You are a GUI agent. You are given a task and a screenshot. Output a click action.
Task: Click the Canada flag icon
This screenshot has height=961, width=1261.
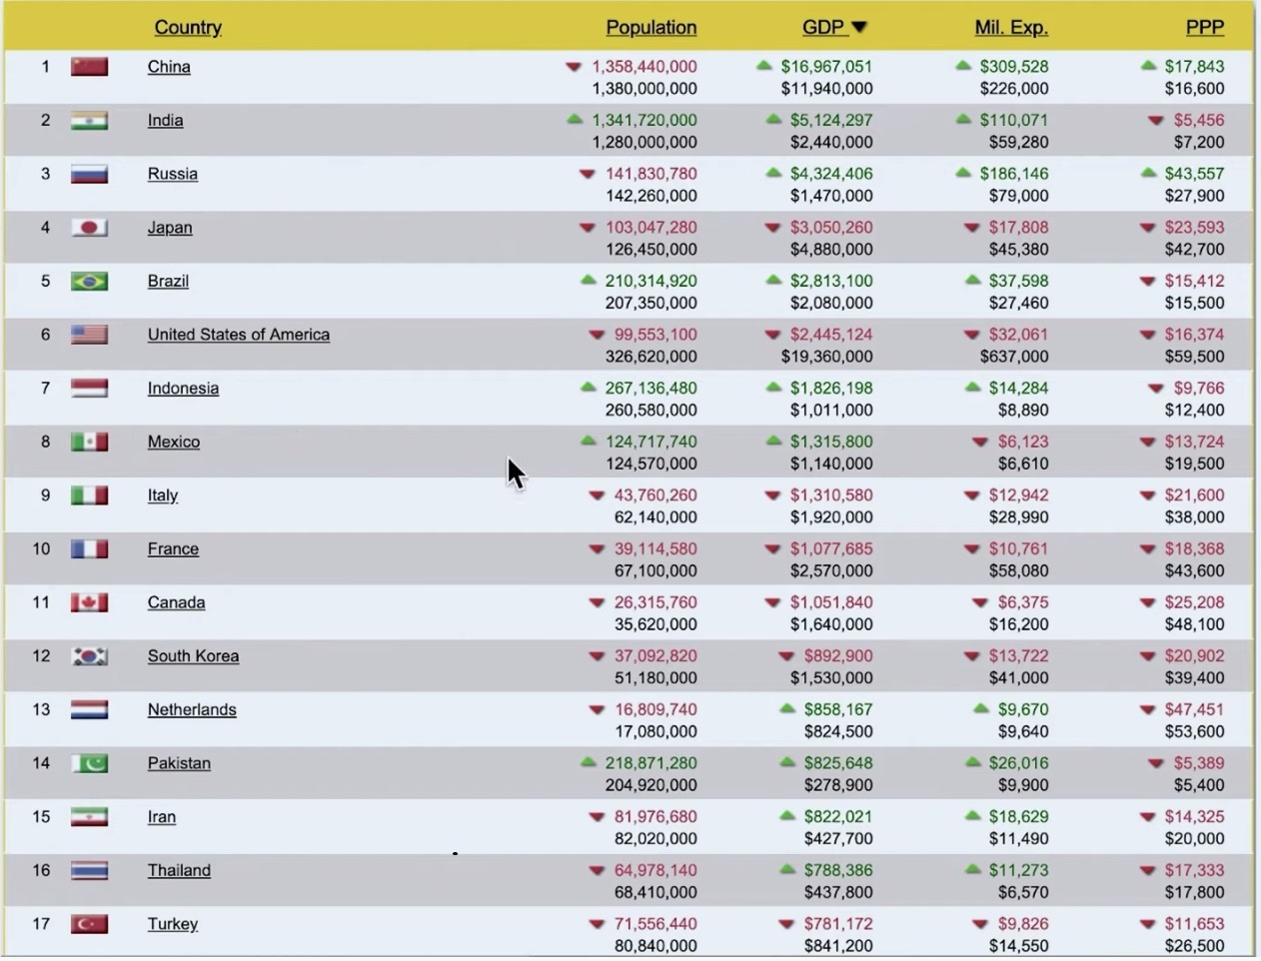[x=89, y=603]
